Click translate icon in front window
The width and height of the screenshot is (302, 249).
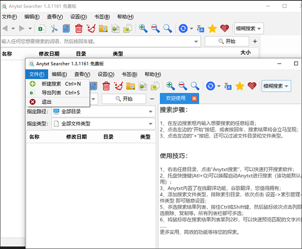(x=228, y=86)
